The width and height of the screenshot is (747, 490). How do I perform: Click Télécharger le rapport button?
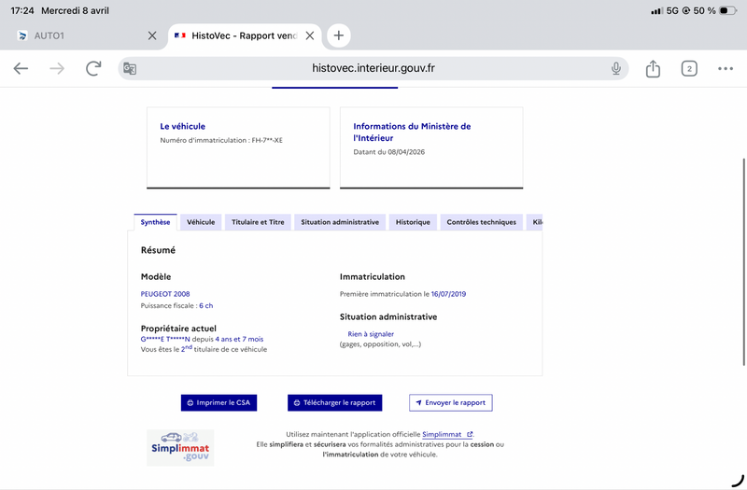click(x=334, y=403)
